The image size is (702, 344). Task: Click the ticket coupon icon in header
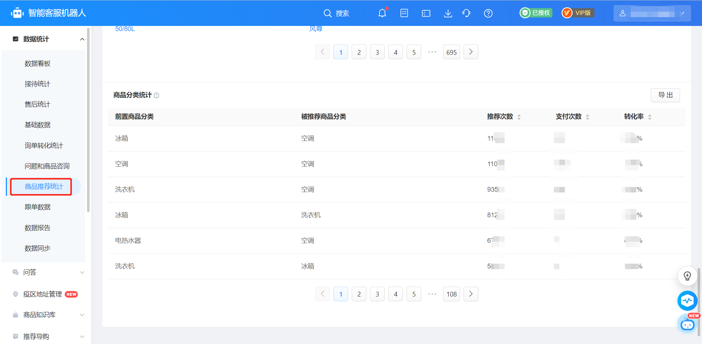(x=426, y=14)
